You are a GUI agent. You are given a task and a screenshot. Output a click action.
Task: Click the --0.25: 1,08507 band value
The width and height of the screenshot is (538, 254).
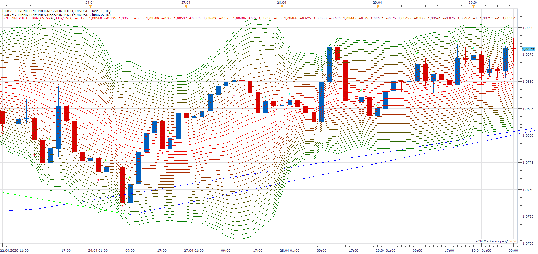(x=174, y=18)
